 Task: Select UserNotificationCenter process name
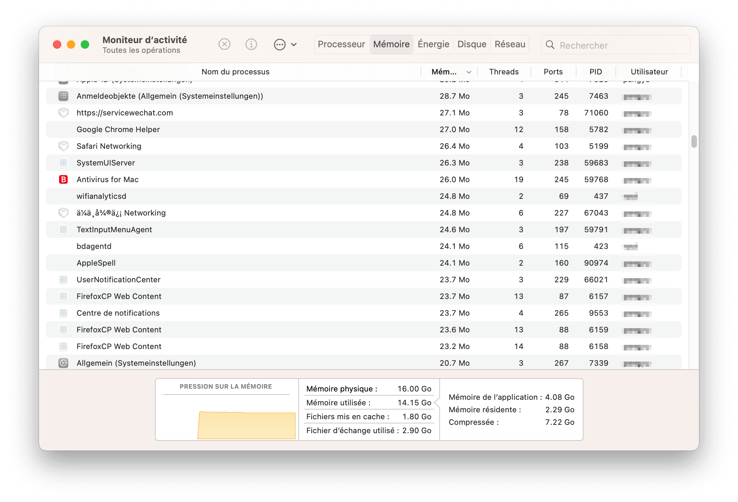(x=118, y=280)
